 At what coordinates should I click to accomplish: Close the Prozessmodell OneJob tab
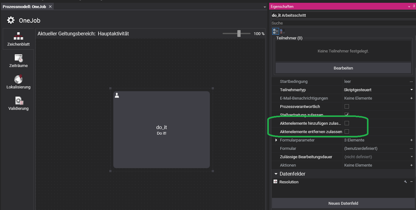pyautogui.click(x=50, y=7)
